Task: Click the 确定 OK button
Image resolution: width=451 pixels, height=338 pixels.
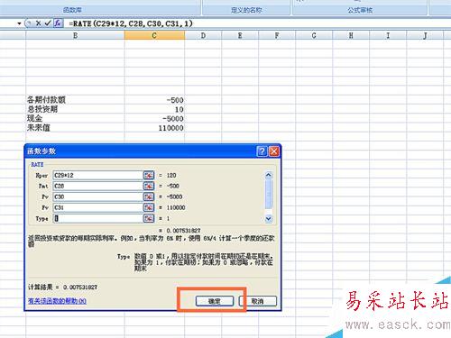Action: (215, 301)
